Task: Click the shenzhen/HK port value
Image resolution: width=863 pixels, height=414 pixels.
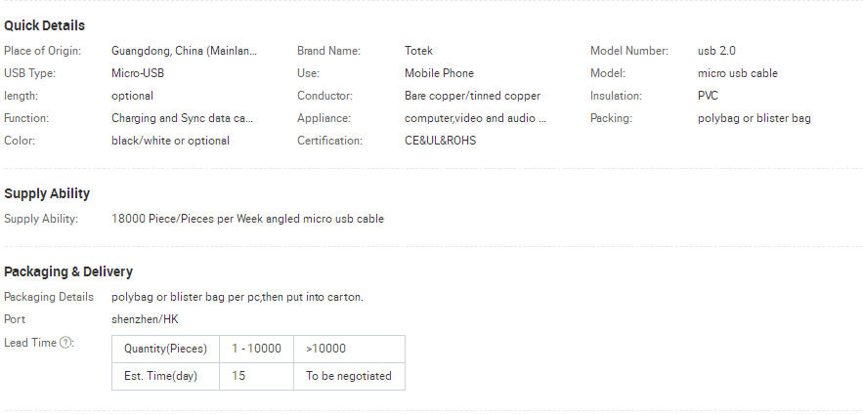Action: [145, 319]
